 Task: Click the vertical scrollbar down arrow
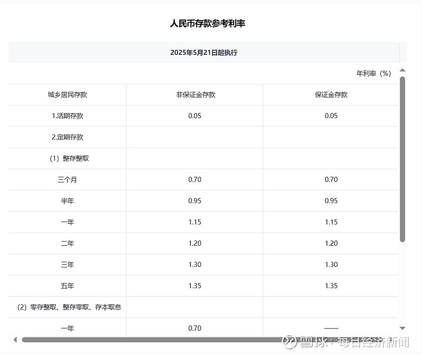(x=402, y=328)
